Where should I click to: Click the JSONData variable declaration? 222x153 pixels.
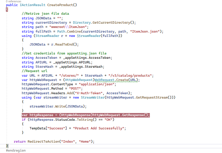(x=43, y=18)
